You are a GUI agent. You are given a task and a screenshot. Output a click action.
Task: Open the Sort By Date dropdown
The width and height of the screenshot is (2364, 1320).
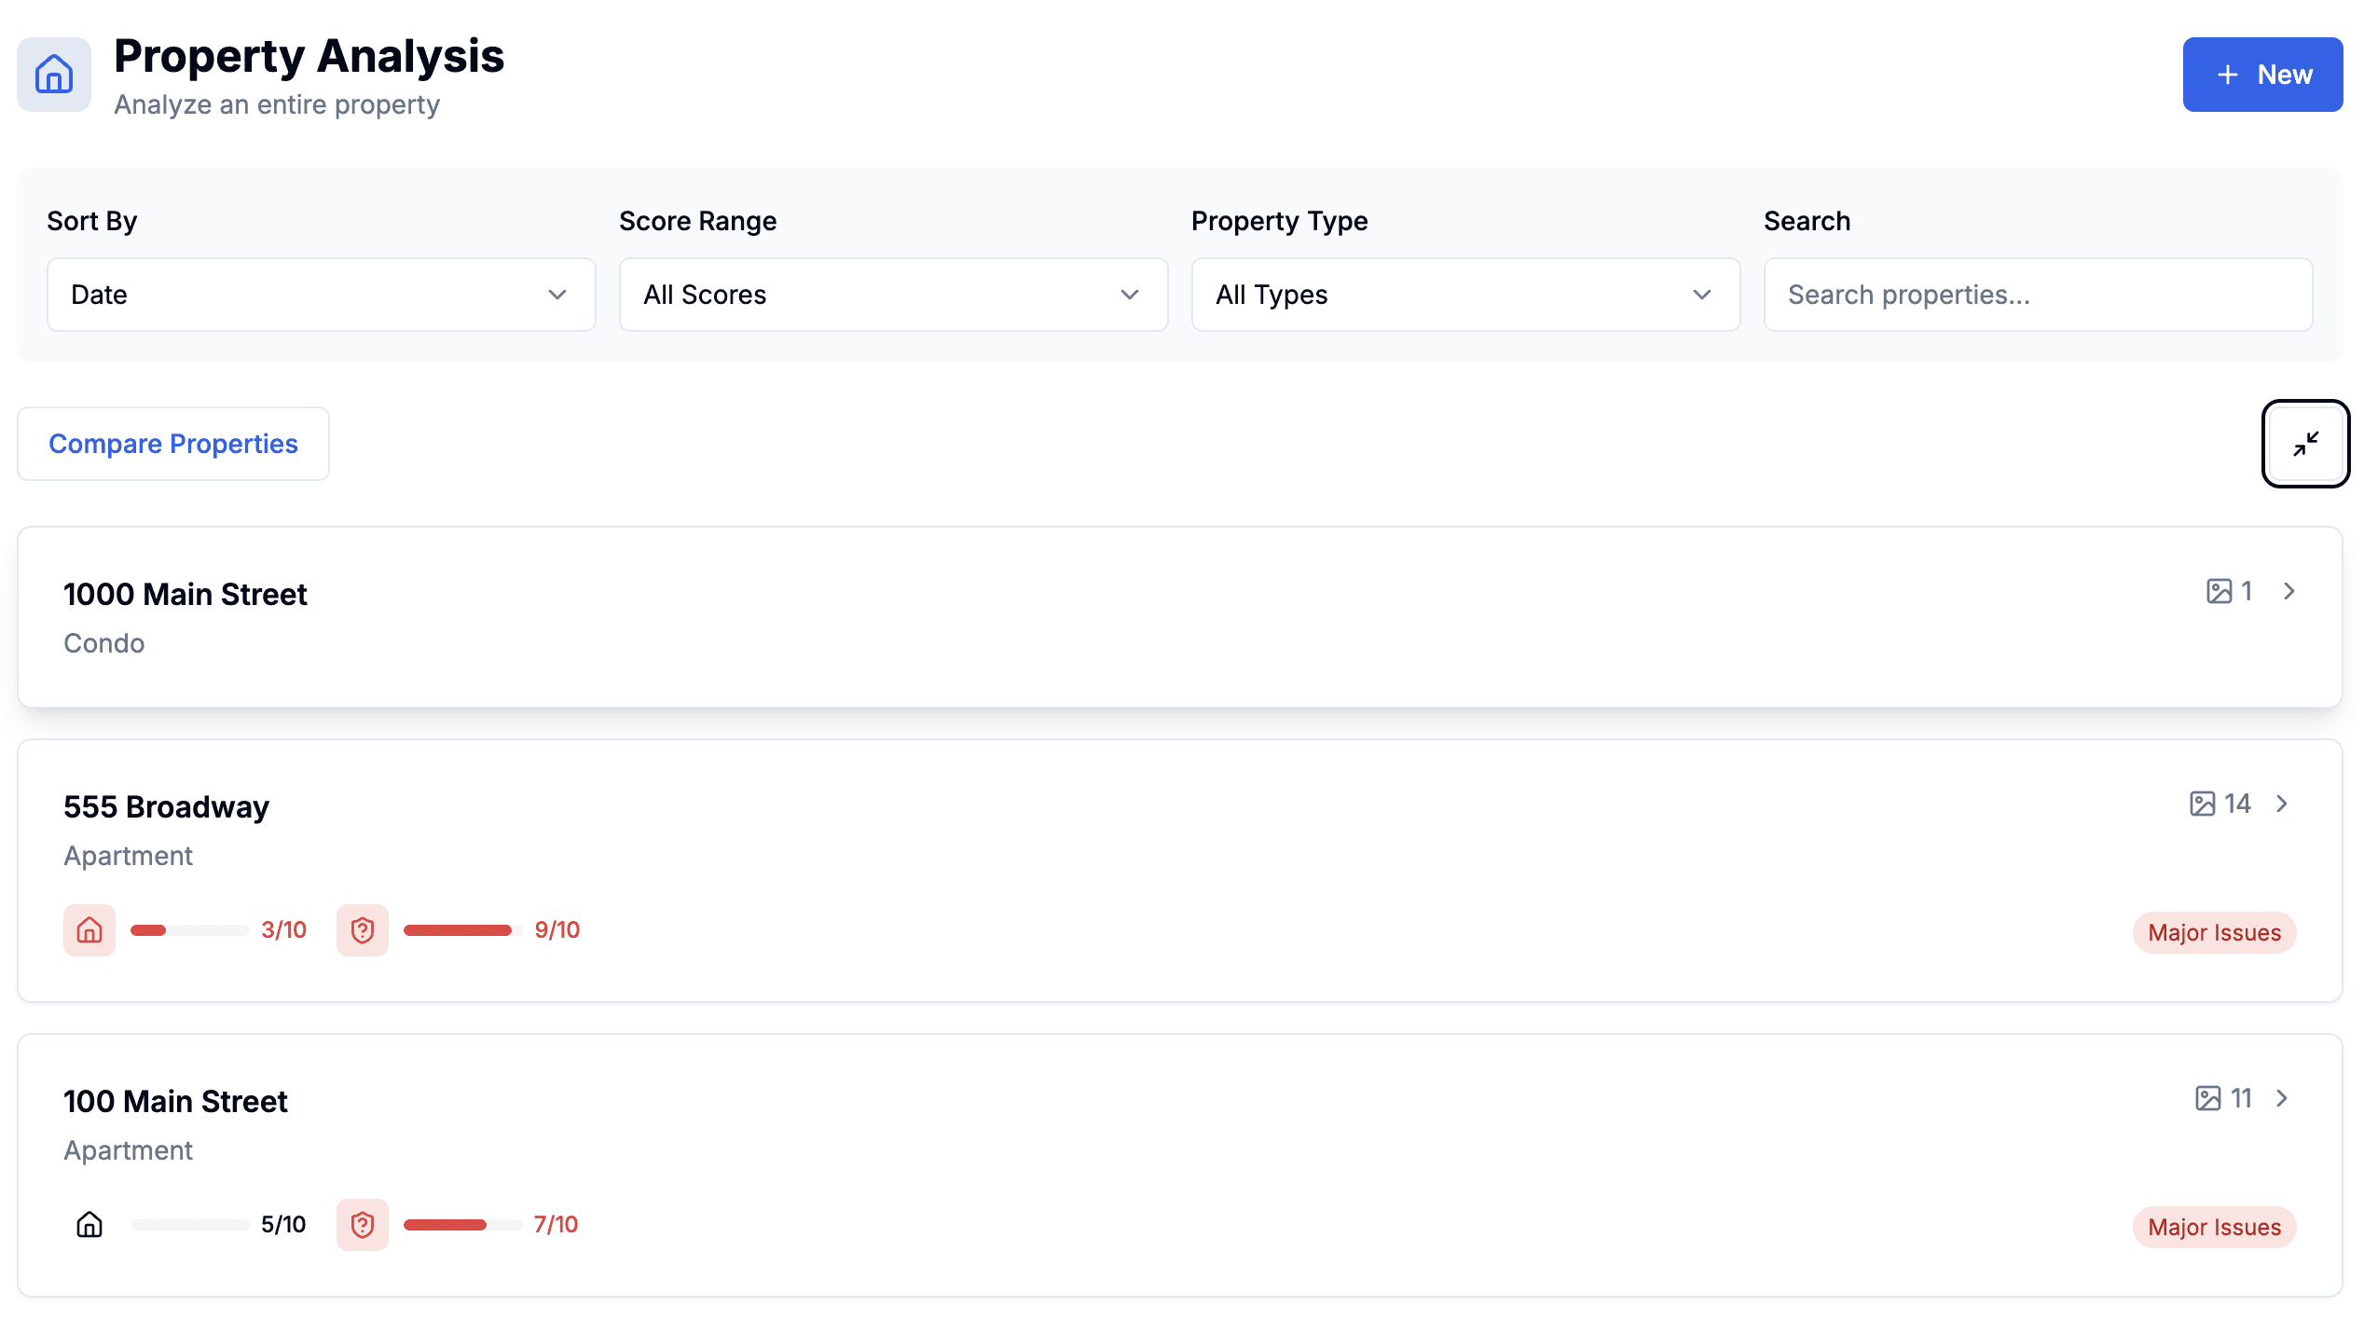point(322,295)
